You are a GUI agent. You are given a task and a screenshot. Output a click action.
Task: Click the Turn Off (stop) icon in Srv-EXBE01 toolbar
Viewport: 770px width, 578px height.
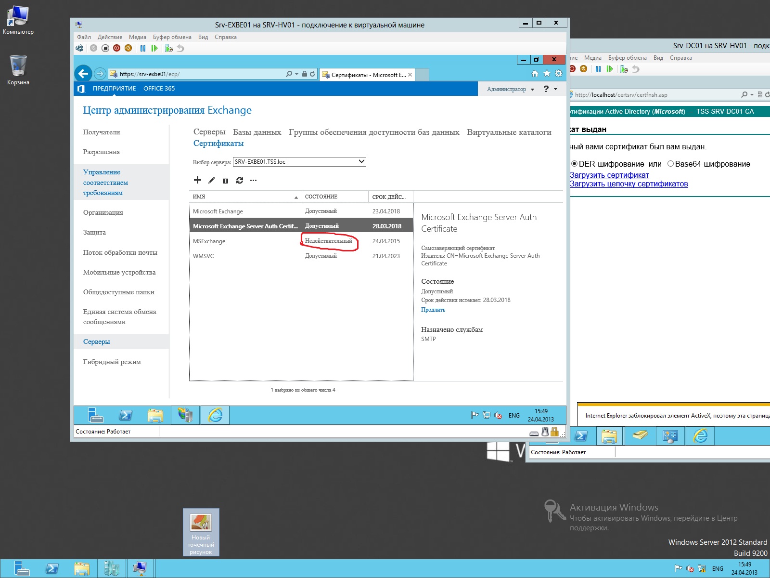(105, 48)
